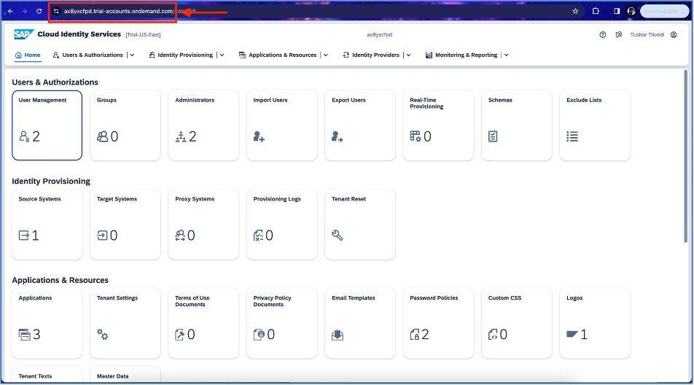Open the Logos tile
694x385 pixels.
click(595, 324)
